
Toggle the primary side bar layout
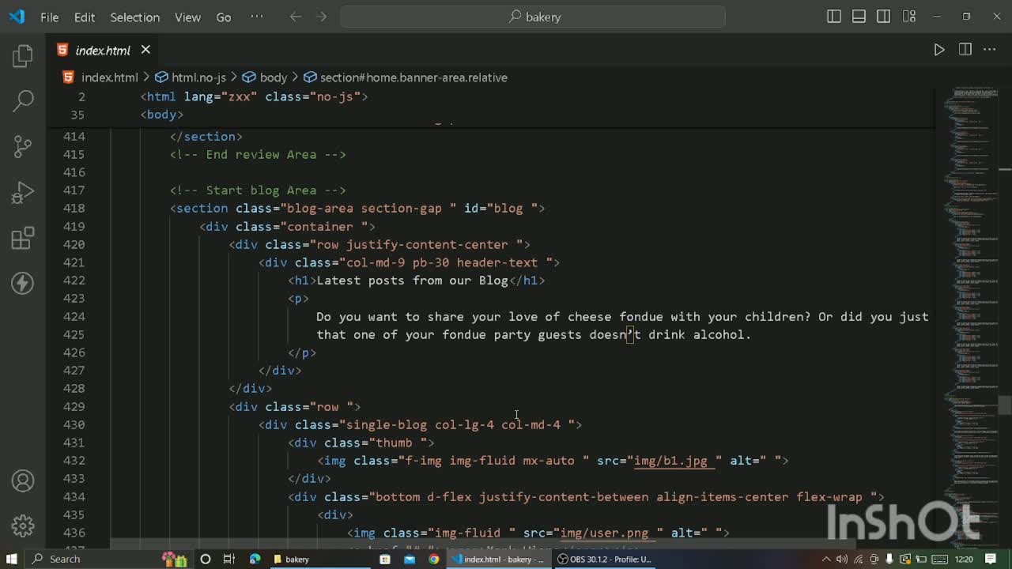coord(833,17)
